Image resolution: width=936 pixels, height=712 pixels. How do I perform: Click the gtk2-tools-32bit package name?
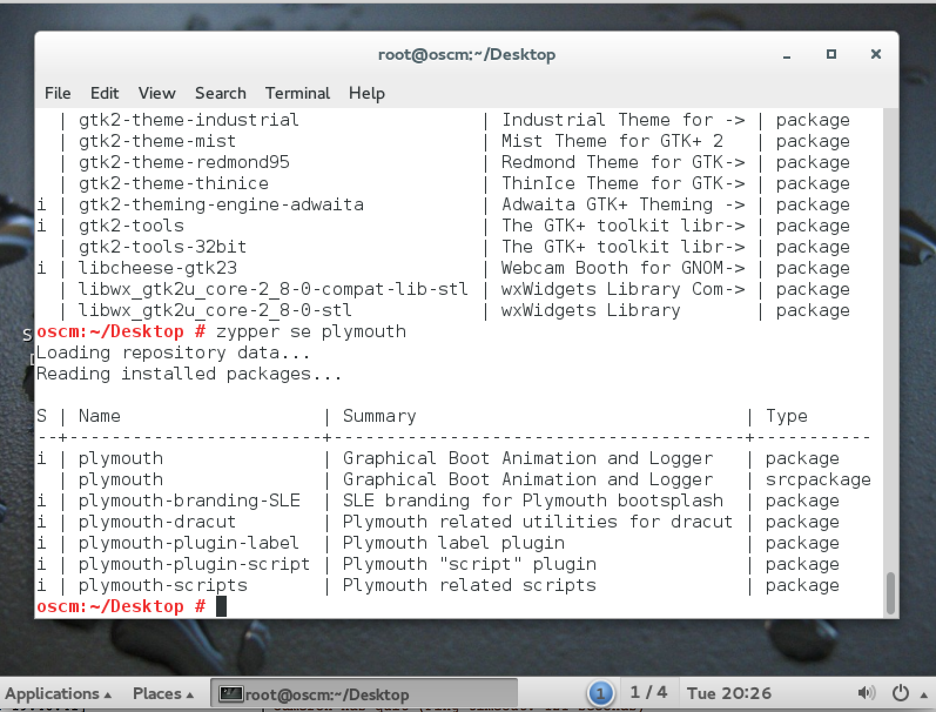162,247
